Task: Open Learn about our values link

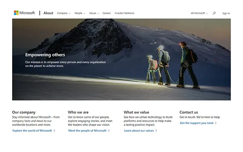Action: coord(141,131)
